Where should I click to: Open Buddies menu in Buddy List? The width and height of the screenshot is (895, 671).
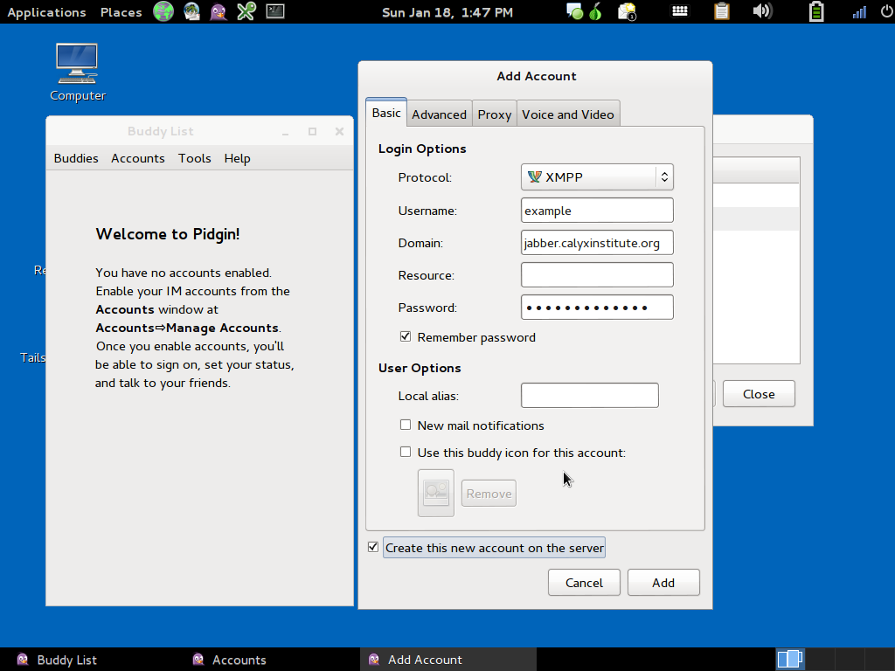click(76, 158)
